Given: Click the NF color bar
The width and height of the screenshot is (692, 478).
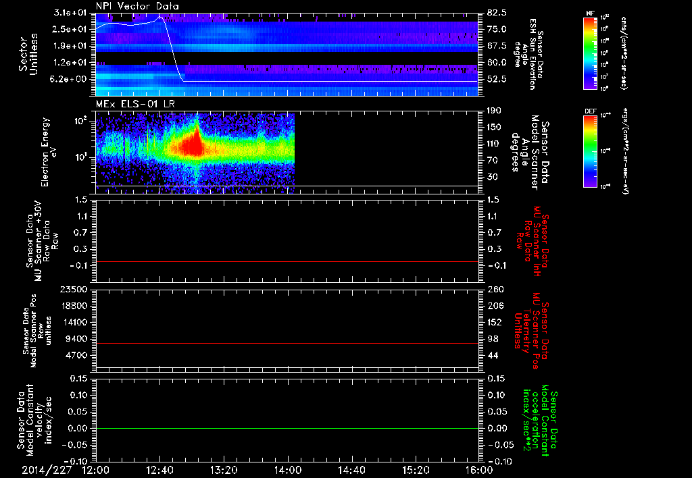Looking at the screenshot, I should [590, 53].
